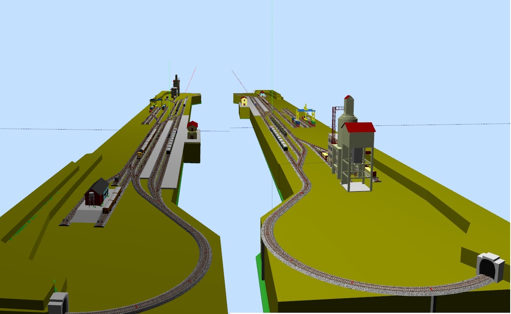
Task: Click the red-roofed signal box beside left platform
Action: point(192,130)
